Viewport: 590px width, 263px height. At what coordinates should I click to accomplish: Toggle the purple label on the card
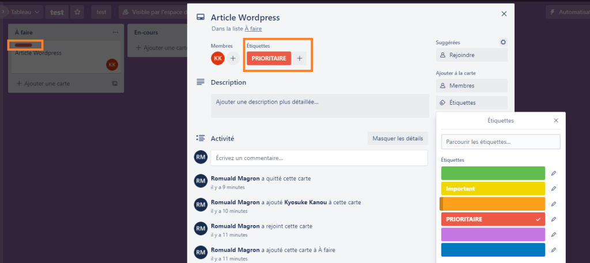tap(493, 234)
